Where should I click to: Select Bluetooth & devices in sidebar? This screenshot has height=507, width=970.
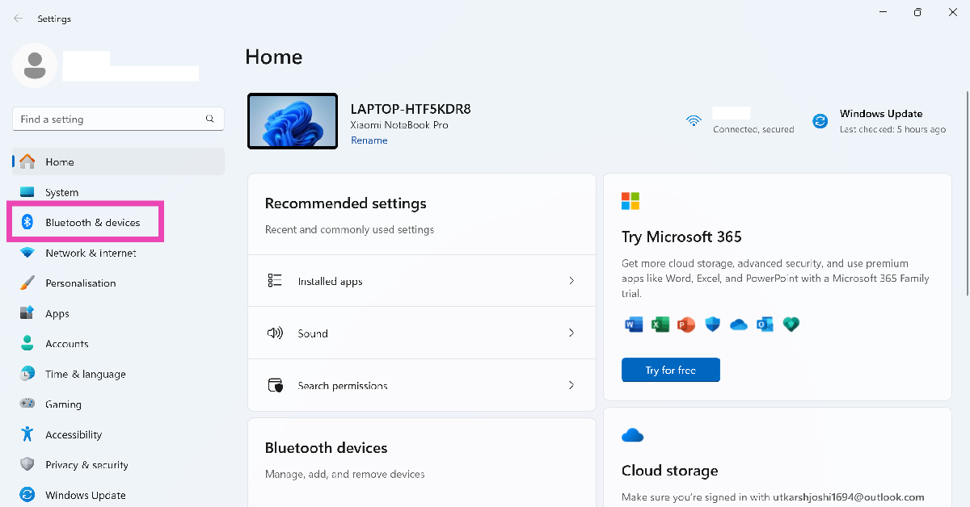[92, 222]
